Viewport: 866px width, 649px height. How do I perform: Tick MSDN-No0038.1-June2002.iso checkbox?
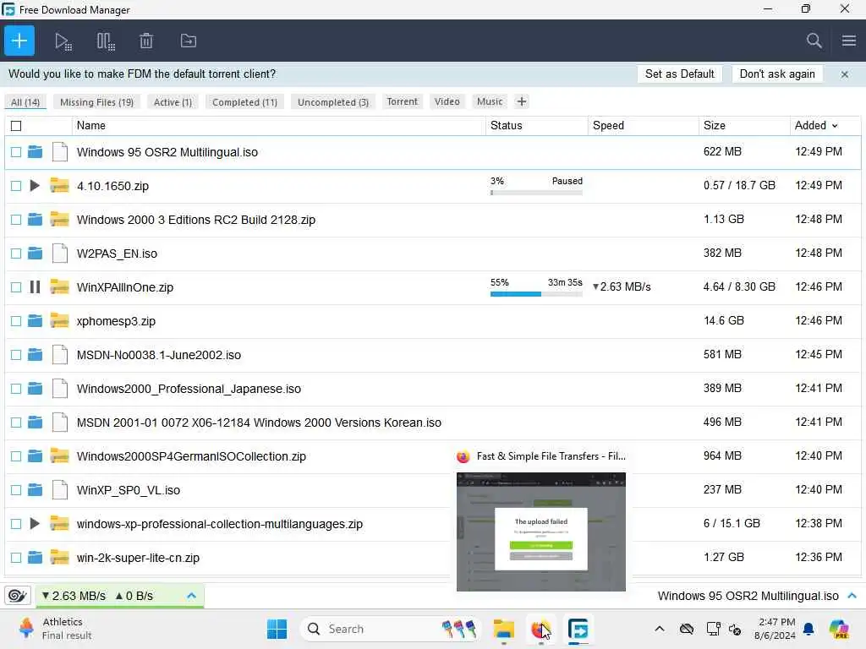16,355
